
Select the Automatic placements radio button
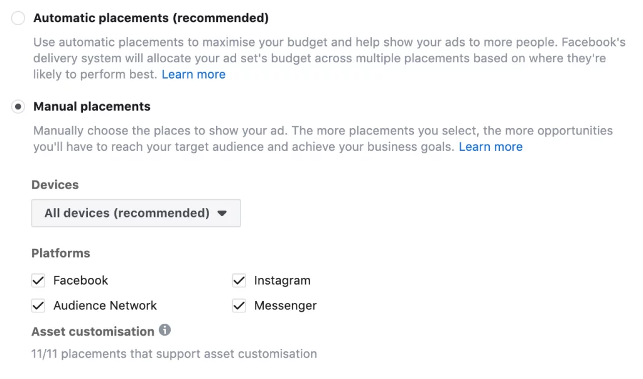(18, 18)
